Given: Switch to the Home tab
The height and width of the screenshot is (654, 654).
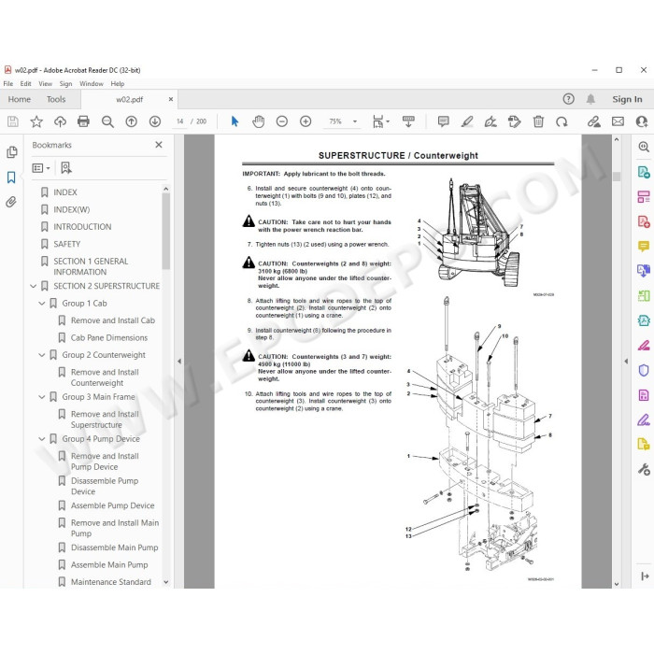Looking at the screenshot, I should coord(20,99).
